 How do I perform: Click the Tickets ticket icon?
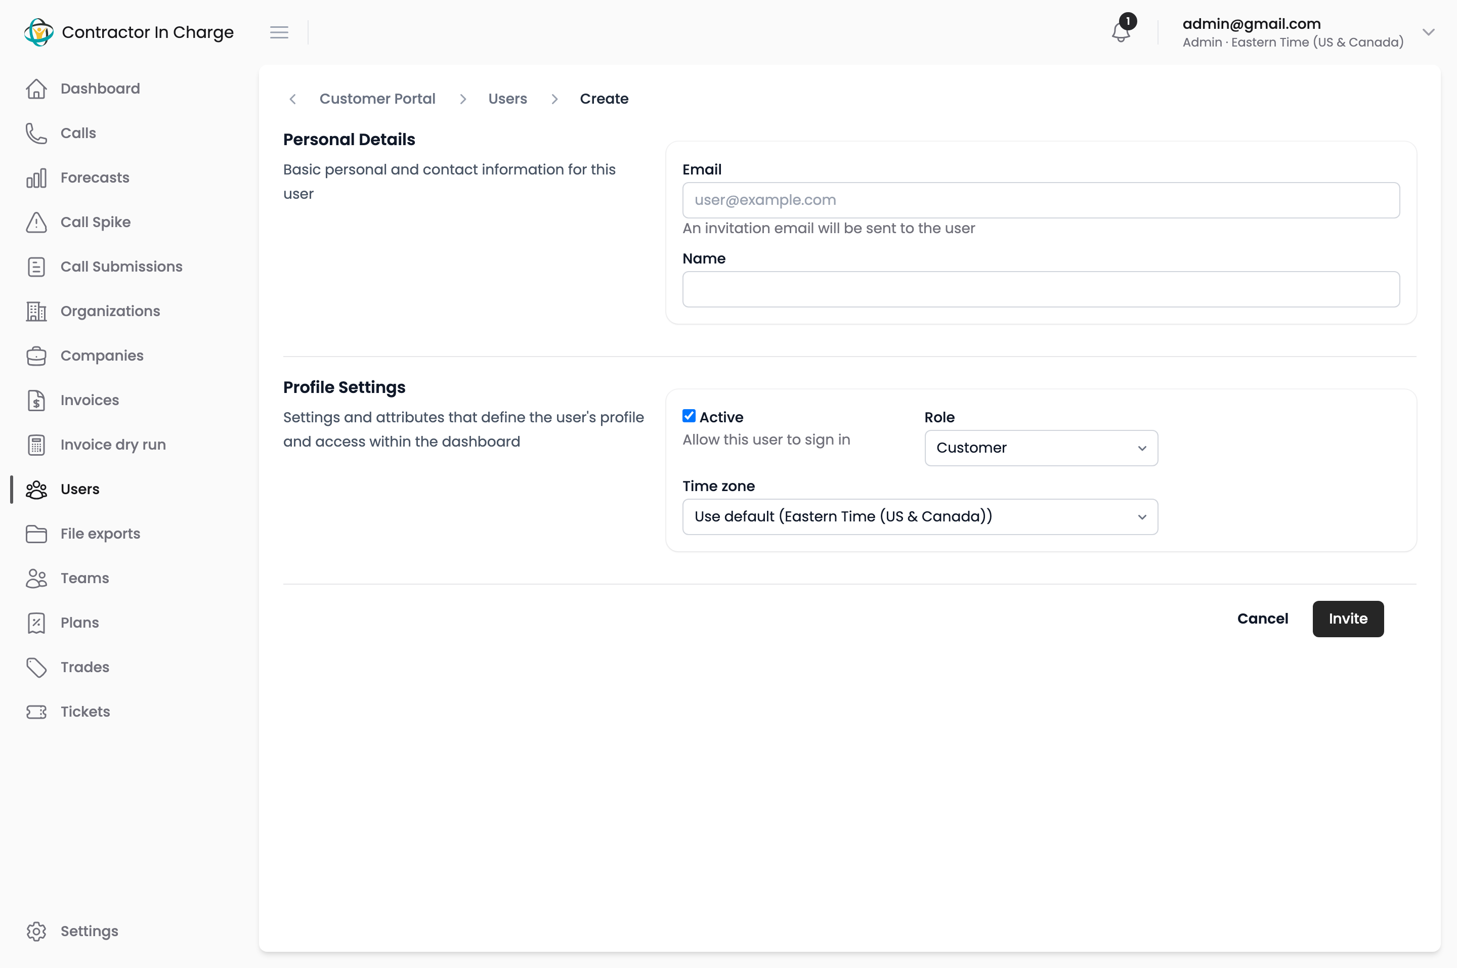36,712
